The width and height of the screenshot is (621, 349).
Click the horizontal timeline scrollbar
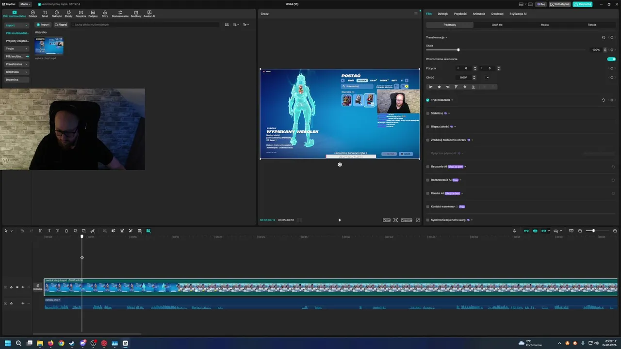click(x=87, y=333)
